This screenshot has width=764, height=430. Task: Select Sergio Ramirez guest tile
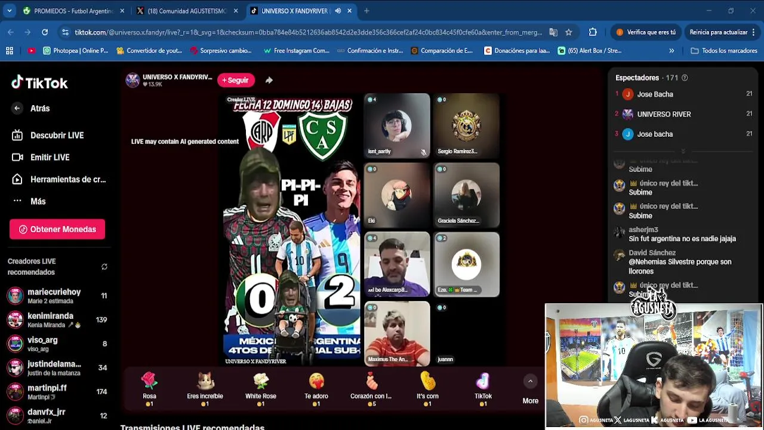(467, 125)
